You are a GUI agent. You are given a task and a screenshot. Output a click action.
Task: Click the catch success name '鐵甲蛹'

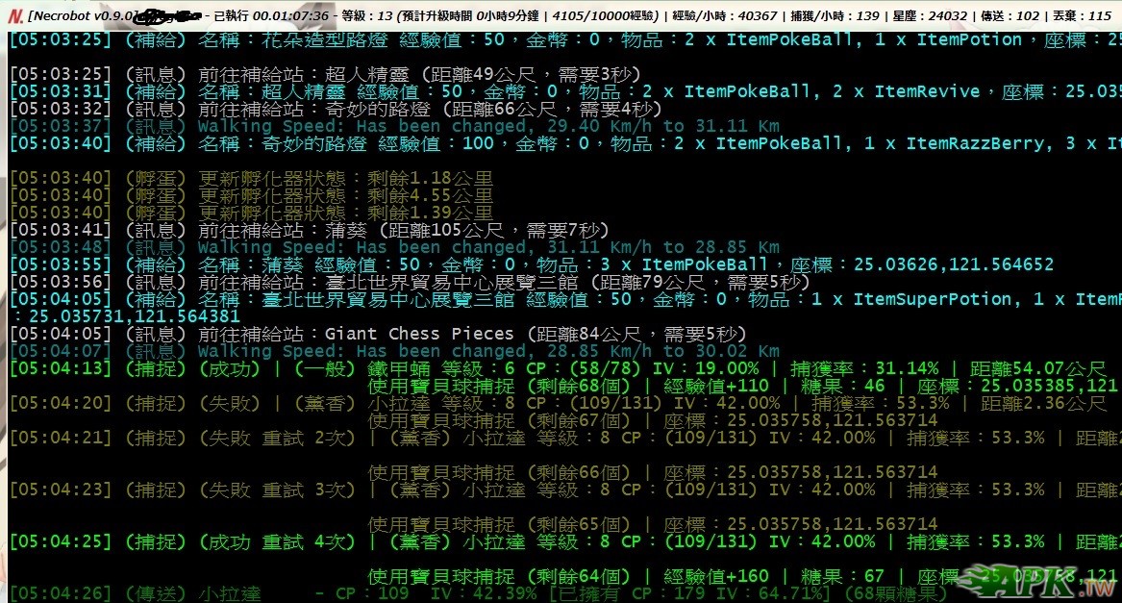tap(399, 368)
